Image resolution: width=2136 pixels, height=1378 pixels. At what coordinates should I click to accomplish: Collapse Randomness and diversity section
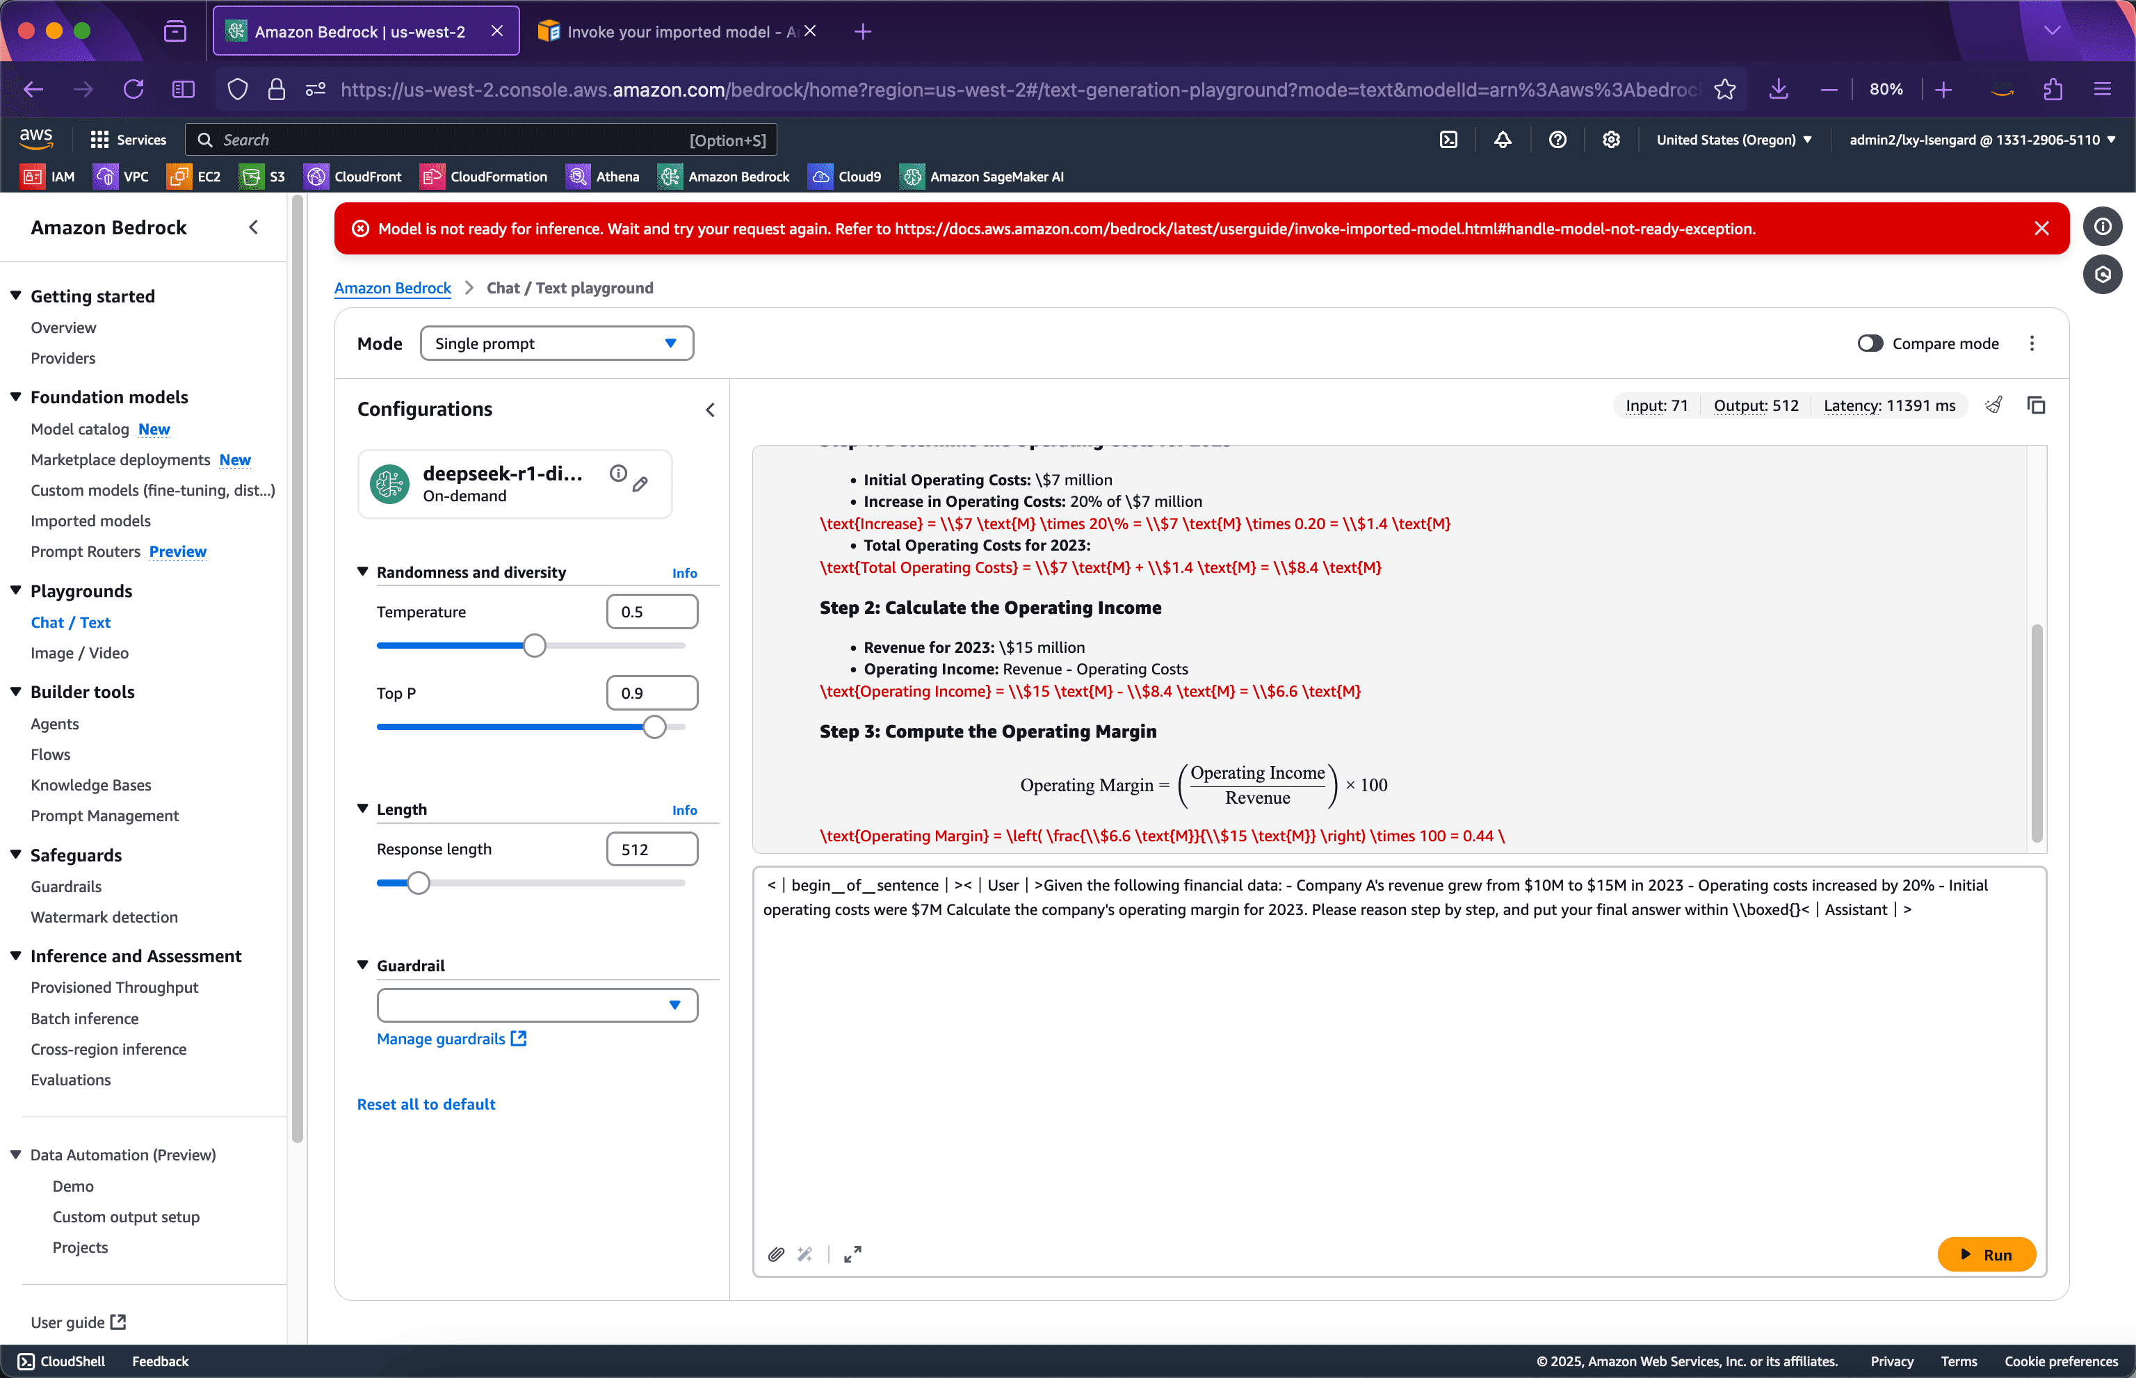pyautogui.click(x=362, y=572)
